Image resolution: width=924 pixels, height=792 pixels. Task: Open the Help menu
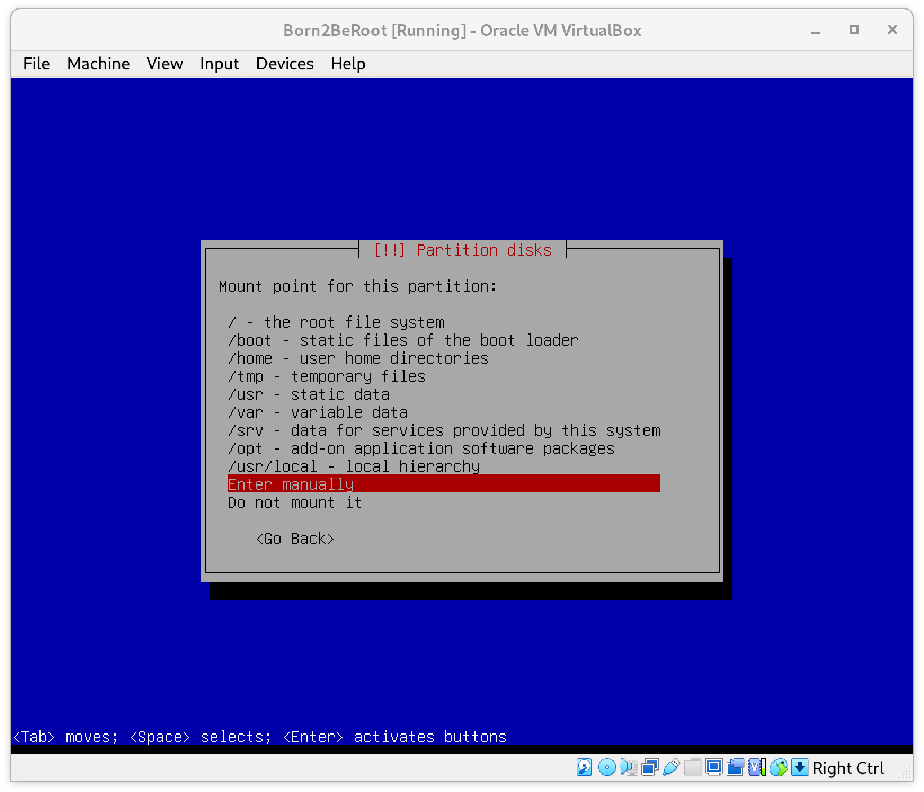(x=348, y=64)
